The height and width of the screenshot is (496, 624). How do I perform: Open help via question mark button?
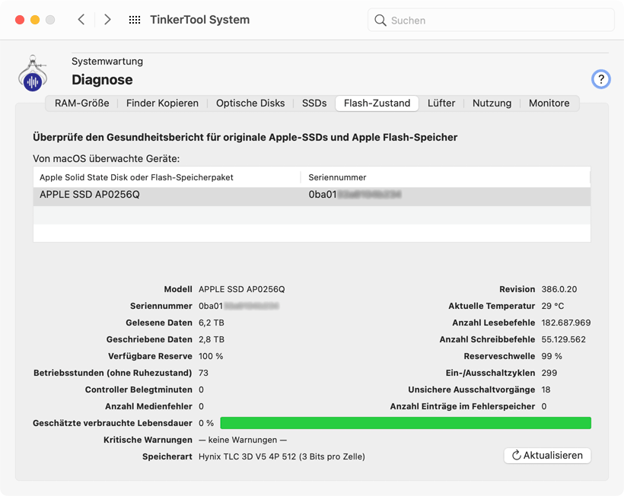[600, 79]
